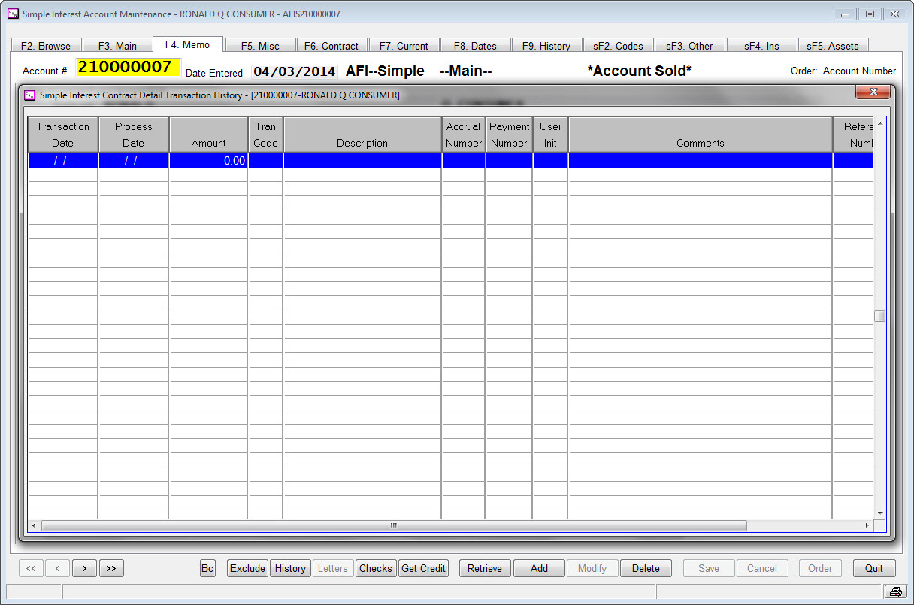The width and height of the screenshot is (914, 605).
Task: Select the sF4. Ins tab
Action: (x=761, y=44)
